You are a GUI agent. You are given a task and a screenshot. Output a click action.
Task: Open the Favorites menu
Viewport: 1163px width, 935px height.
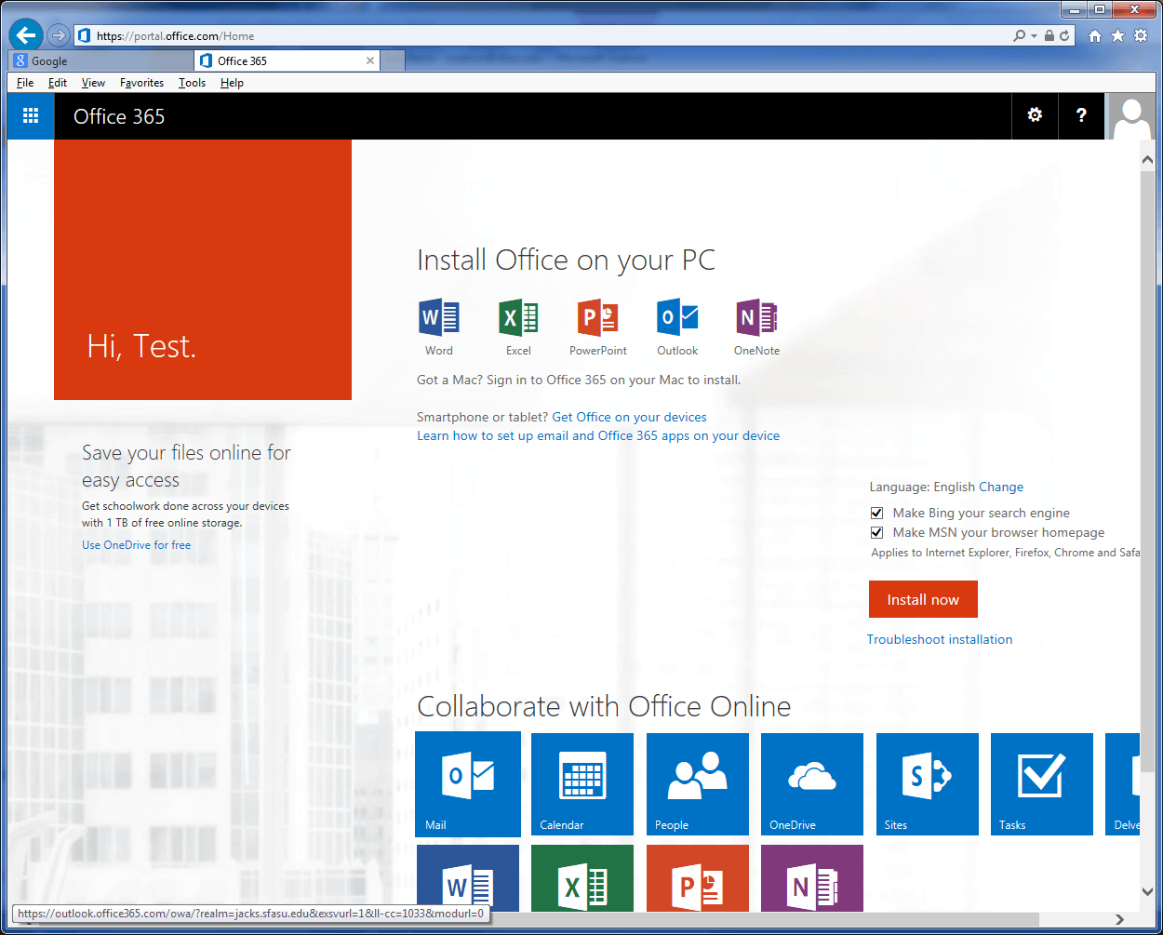(x=141, y=83)
